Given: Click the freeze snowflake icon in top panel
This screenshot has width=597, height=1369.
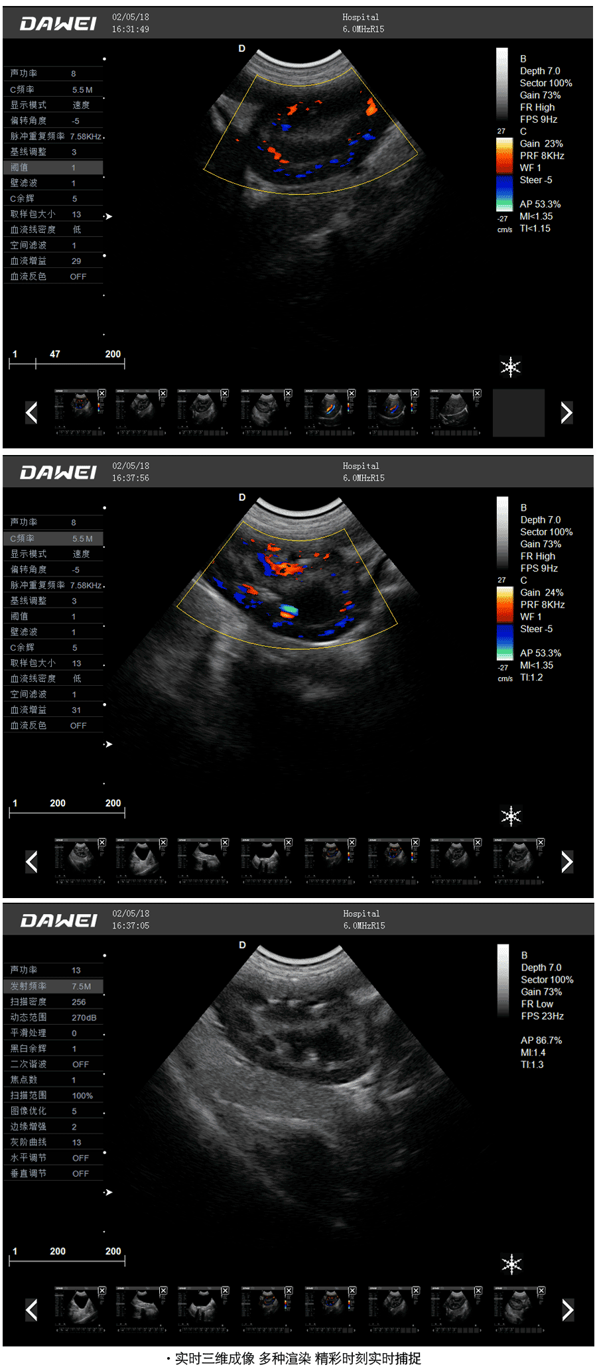Looking at the screenshot, I should tap(510, 366).
